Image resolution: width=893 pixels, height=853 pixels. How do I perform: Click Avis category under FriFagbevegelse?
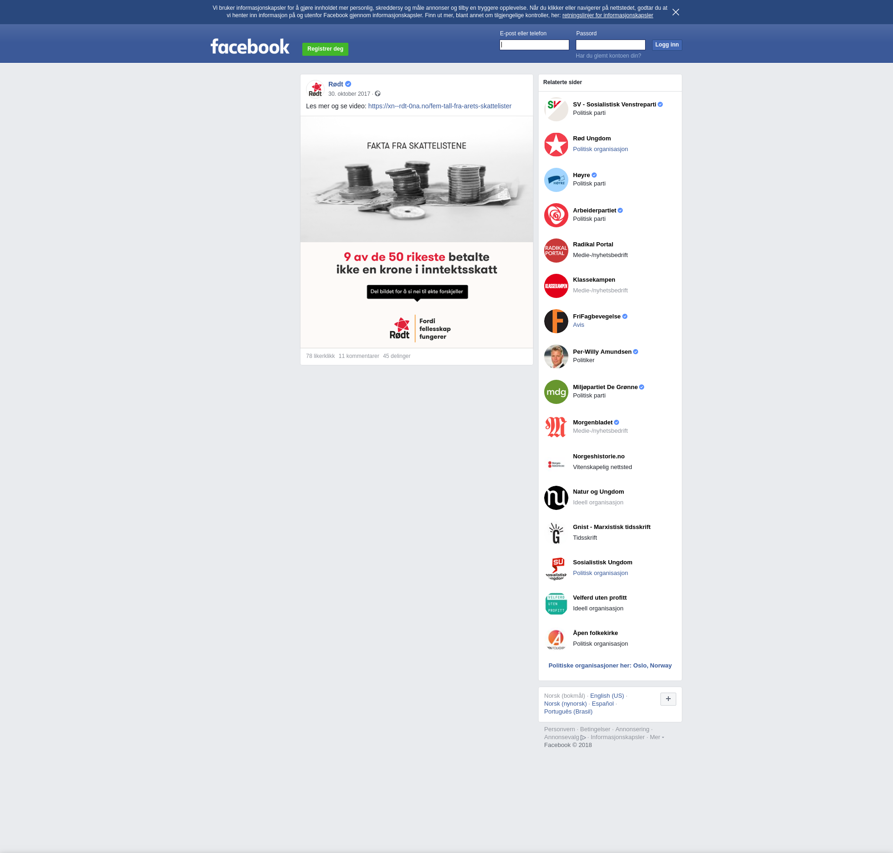(x=579, y=325)
